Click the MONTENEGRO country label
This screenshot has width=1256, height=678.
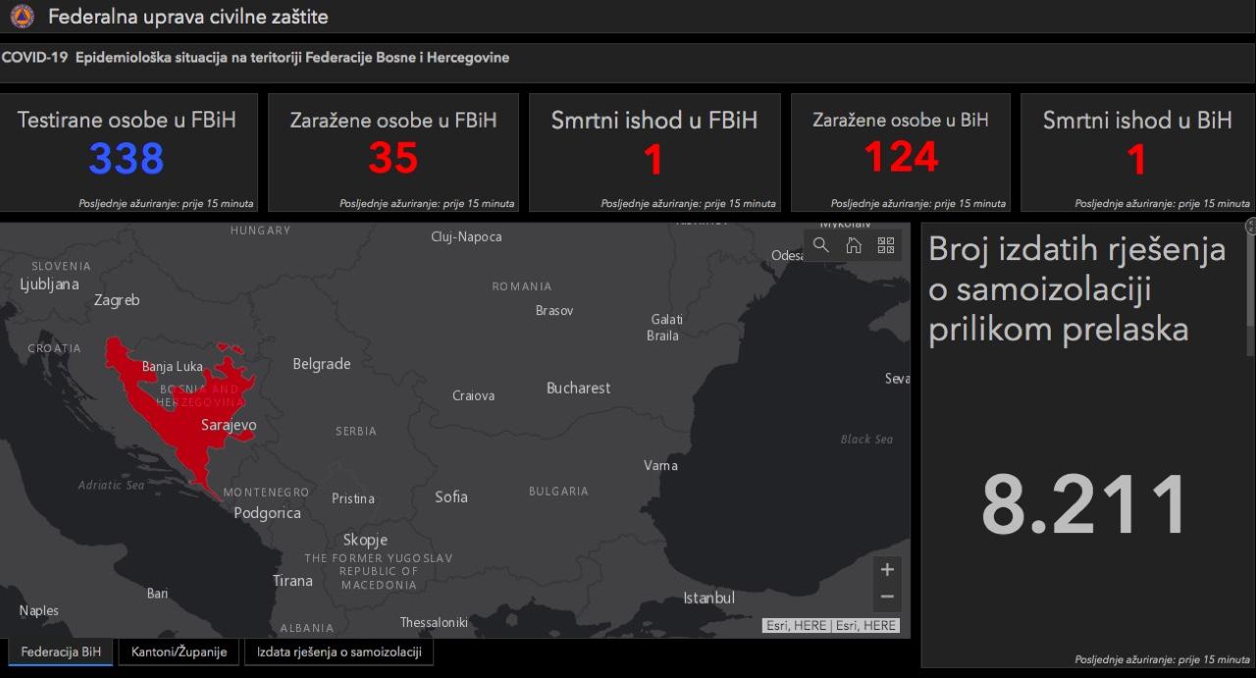pos(266,493)
